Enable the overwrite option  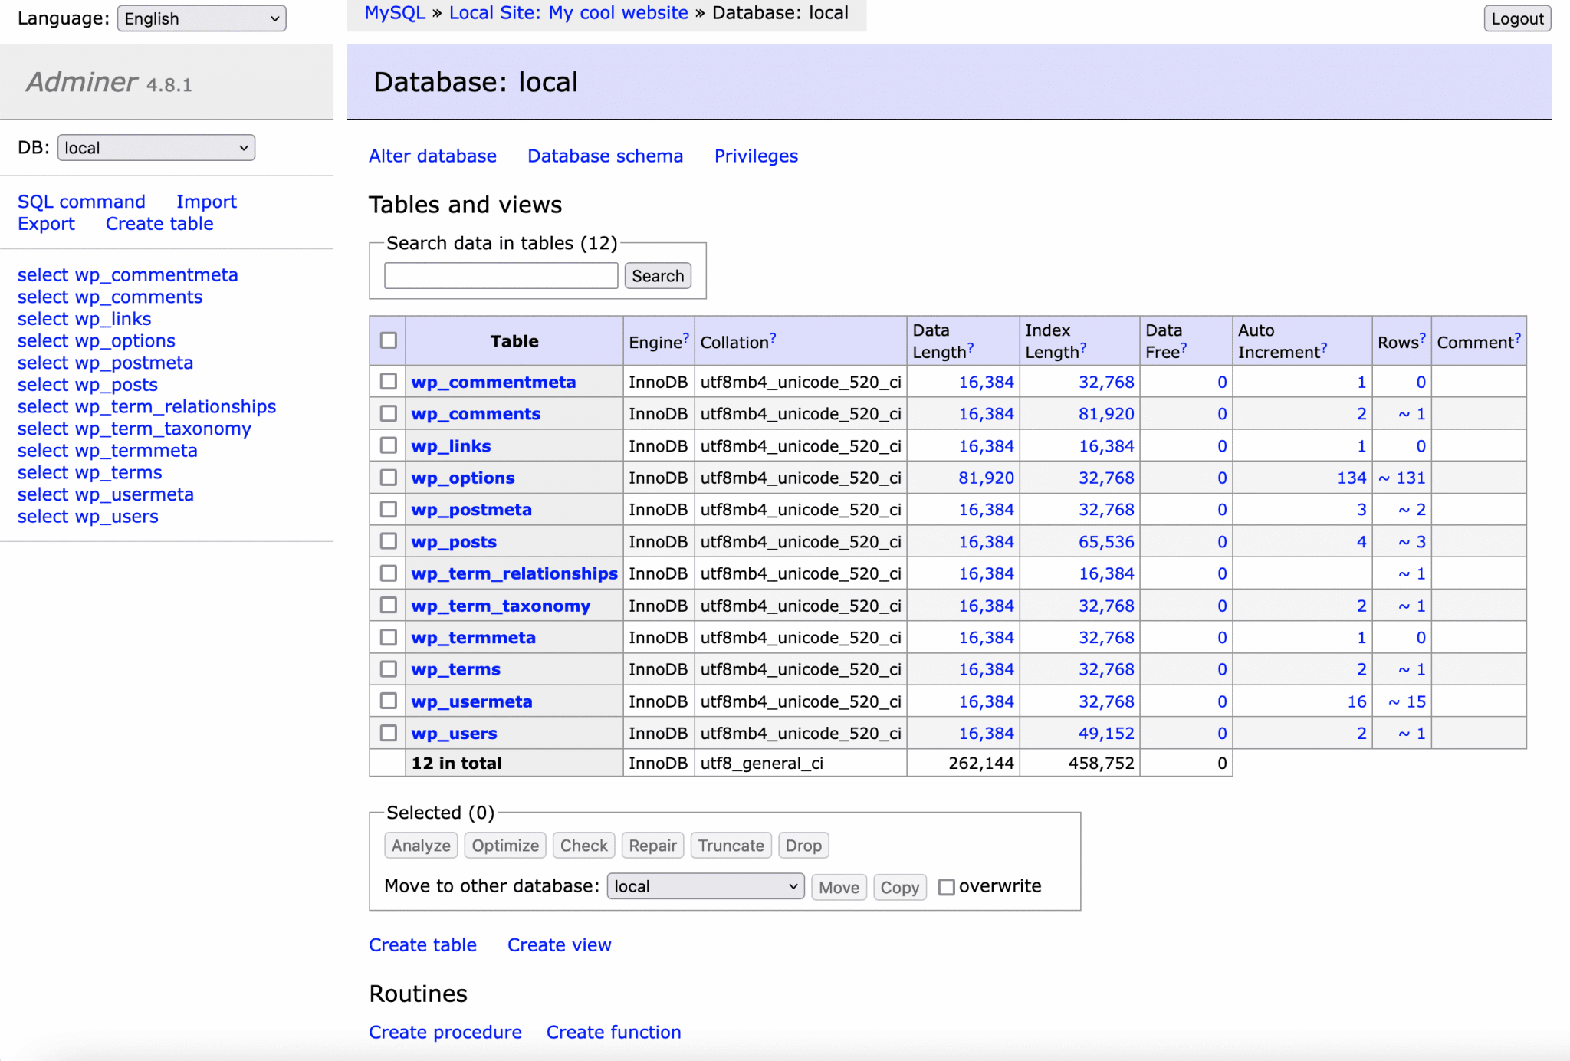[x=948, y=887]
